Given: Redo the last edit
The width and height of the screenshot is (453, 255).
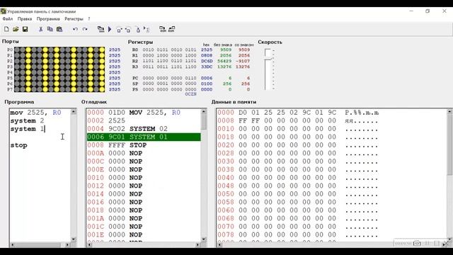Looking at the screenshot, I should click(x=85, y=29).
